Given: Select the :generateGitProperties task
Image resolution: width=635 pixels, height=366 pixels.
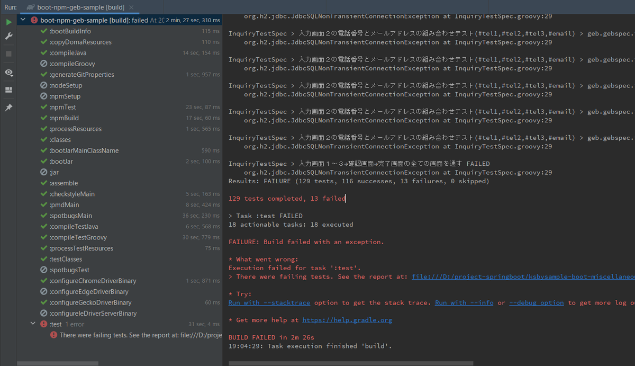Looking at the screenshot, I should point(119,75).
